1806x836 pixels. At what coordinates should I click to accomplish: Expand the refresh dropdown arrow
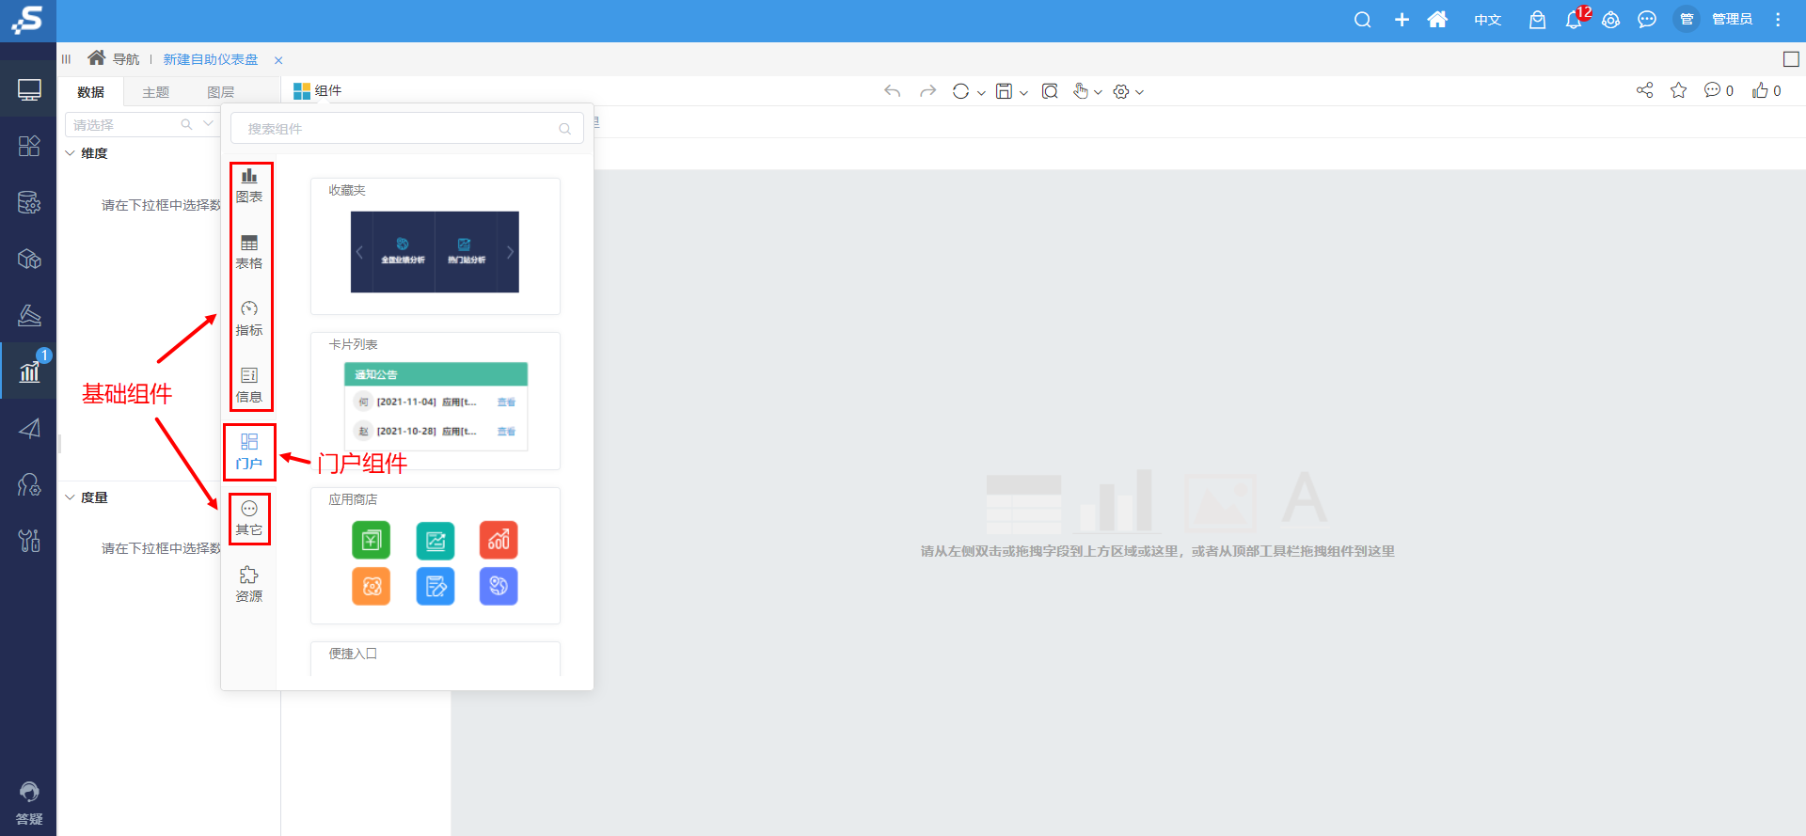click(x=981, y=92)
